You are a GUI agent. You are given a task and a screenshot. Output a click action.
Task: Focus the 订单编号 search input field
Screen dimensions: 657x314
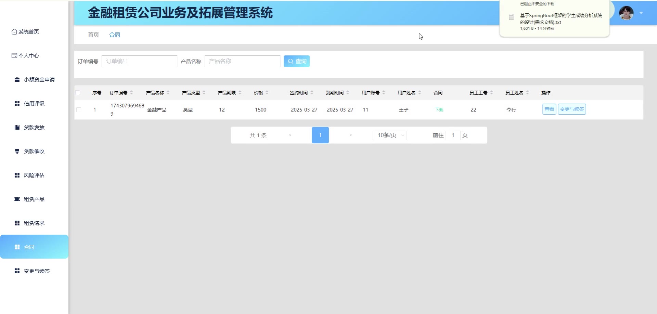[x=139, y=61]
